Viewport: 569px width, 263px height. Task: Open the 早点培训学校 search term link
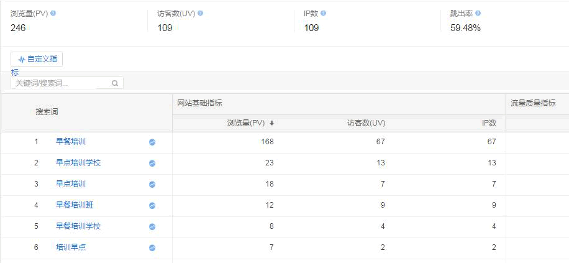[78, 163]
